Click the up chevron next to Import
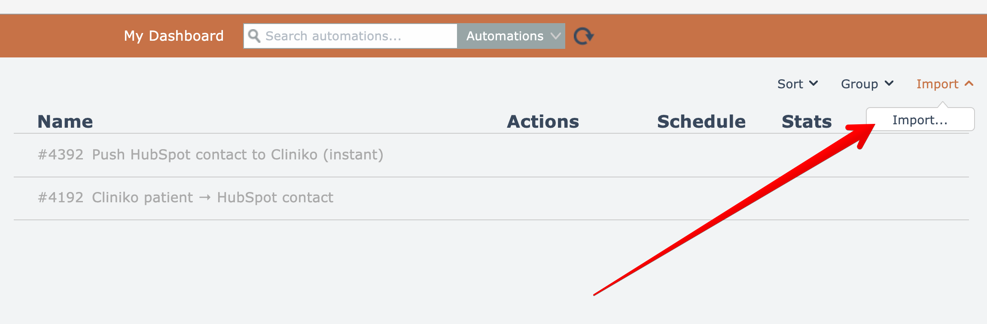This screenshot has height=324, width=987. (x=969, y=83)
